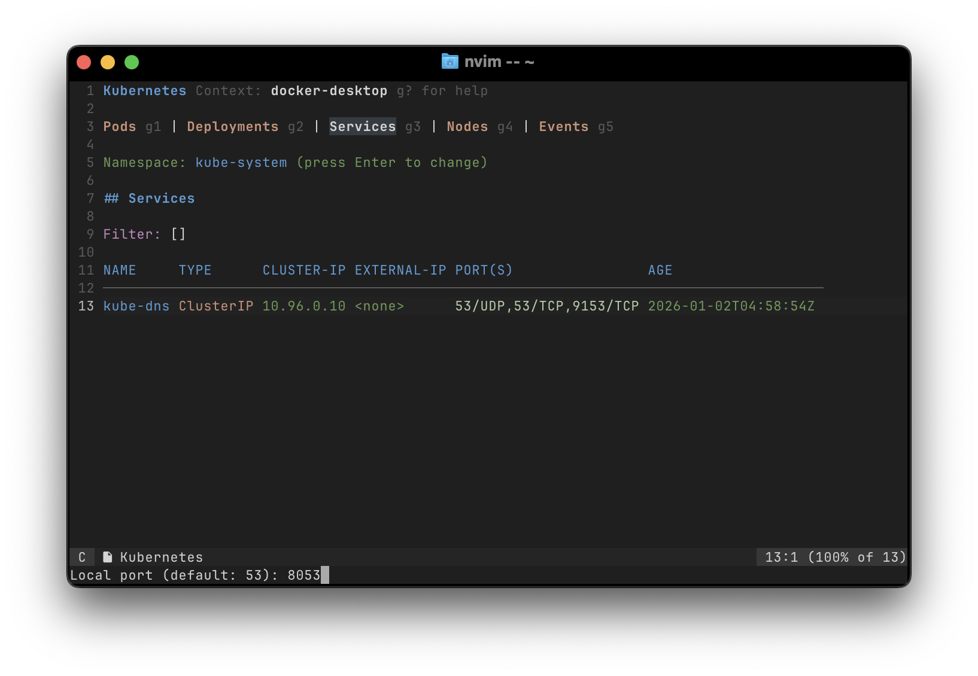
Task: Click line number 13 in the gutter
Action: click(x=86, y=306)
